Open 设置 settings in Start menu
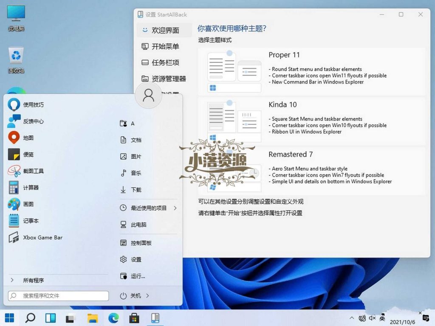Screen dimensions: 435x326 click(x=131, y=259)
